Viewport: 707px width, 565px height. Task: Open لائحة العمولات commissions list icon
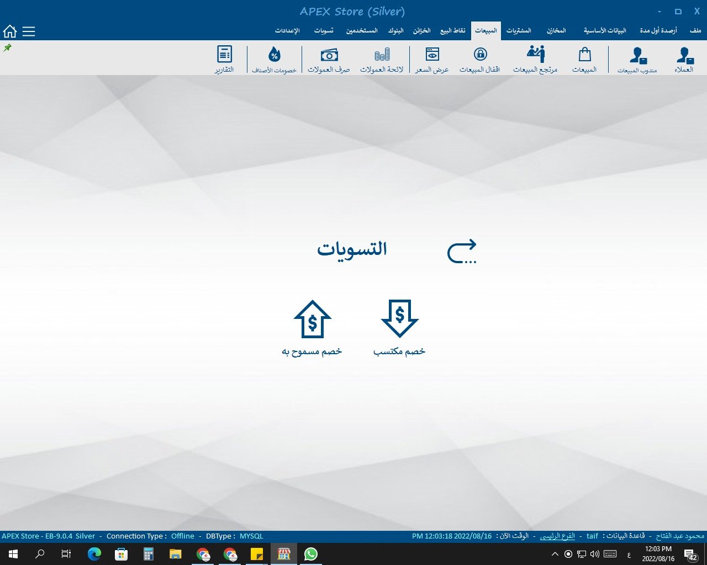tap(382, 59)
